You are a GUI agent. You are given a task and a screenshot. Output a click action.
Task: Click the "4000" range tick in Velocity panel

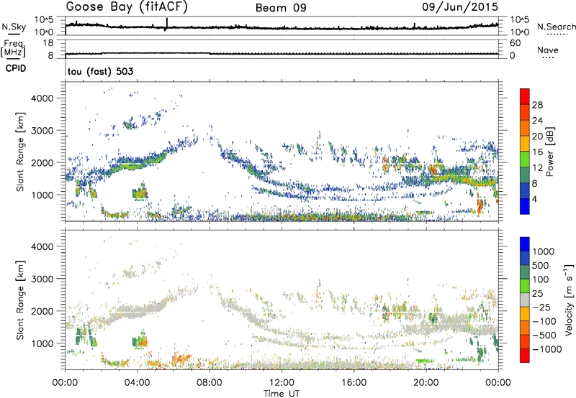click(42, 246)
